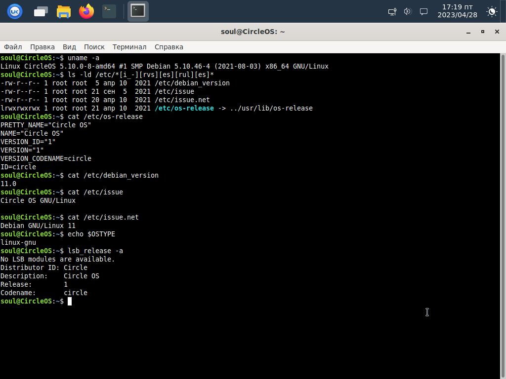
Task: Click the Debian GNU/Linux 11 output line
Action: coord(38,226)
